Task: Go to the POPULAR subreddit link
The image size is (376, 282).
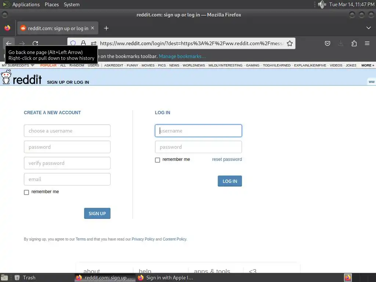Action: pos(48,65)
